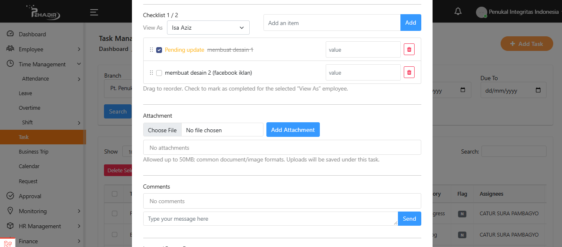
Task: Open the Branch dropdown in filter
Action: tap(118, 89)
